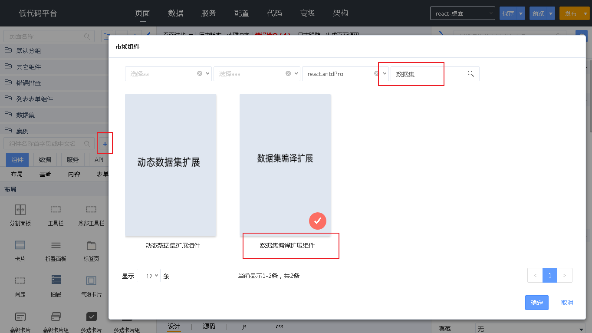Click the Split Panel (分割面板) component icon
This screenshot has height=333, width=592.
(x=20, y=209)
